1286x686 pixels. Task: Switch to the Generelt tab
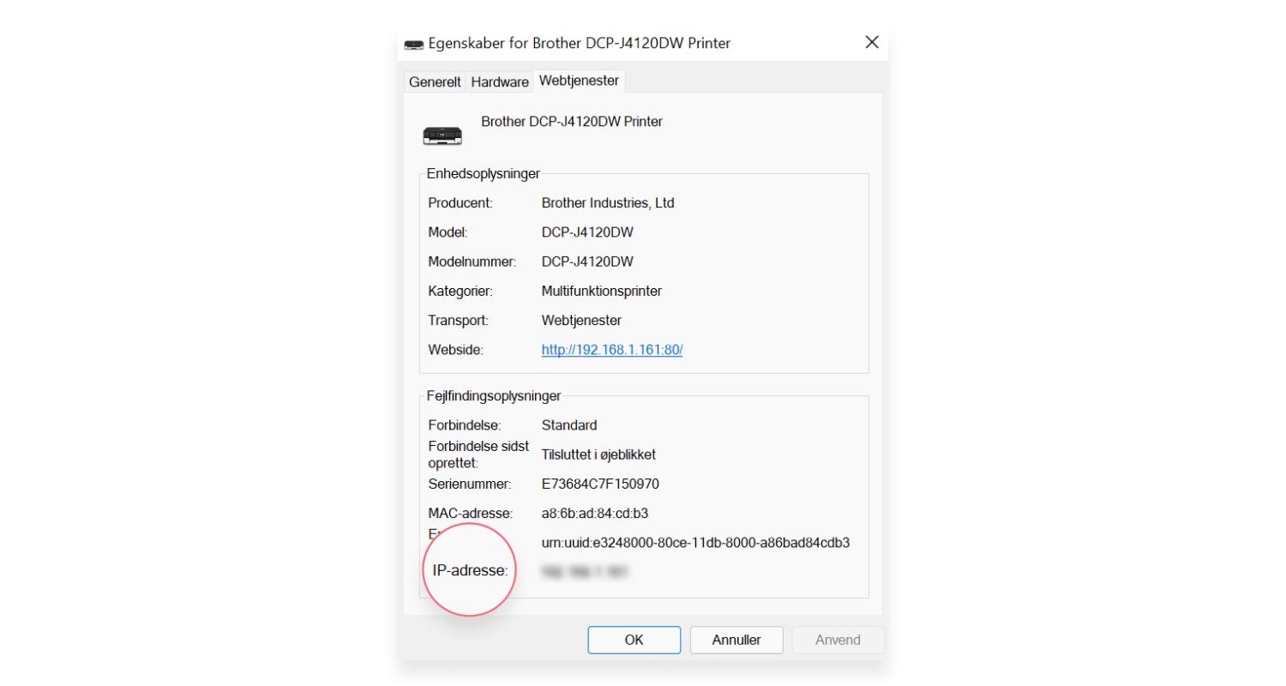pyautogui.click(x=435, y=82)
